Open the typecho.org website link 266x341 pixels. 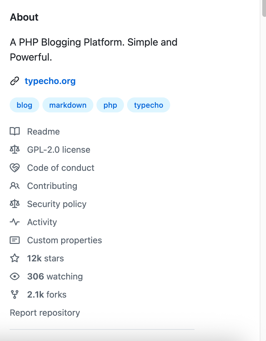50,81
